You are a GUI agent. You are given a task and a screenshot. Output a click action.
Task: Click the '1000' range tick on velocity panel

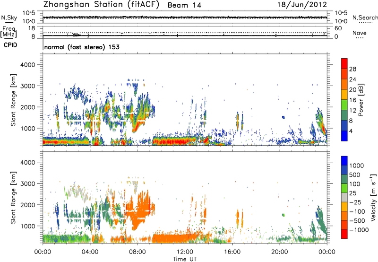click(x=28, y=226)
